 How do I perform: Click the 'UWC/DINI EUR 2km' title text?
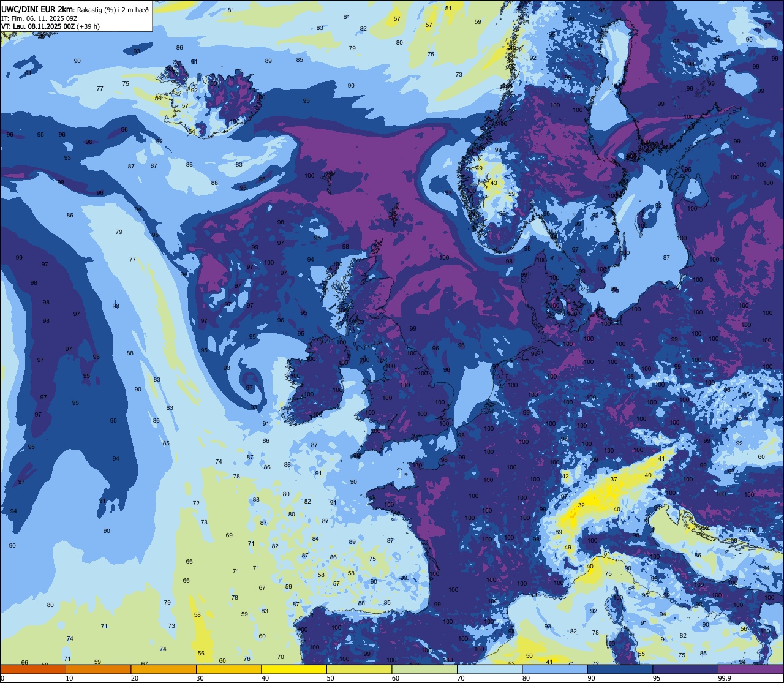37,8
